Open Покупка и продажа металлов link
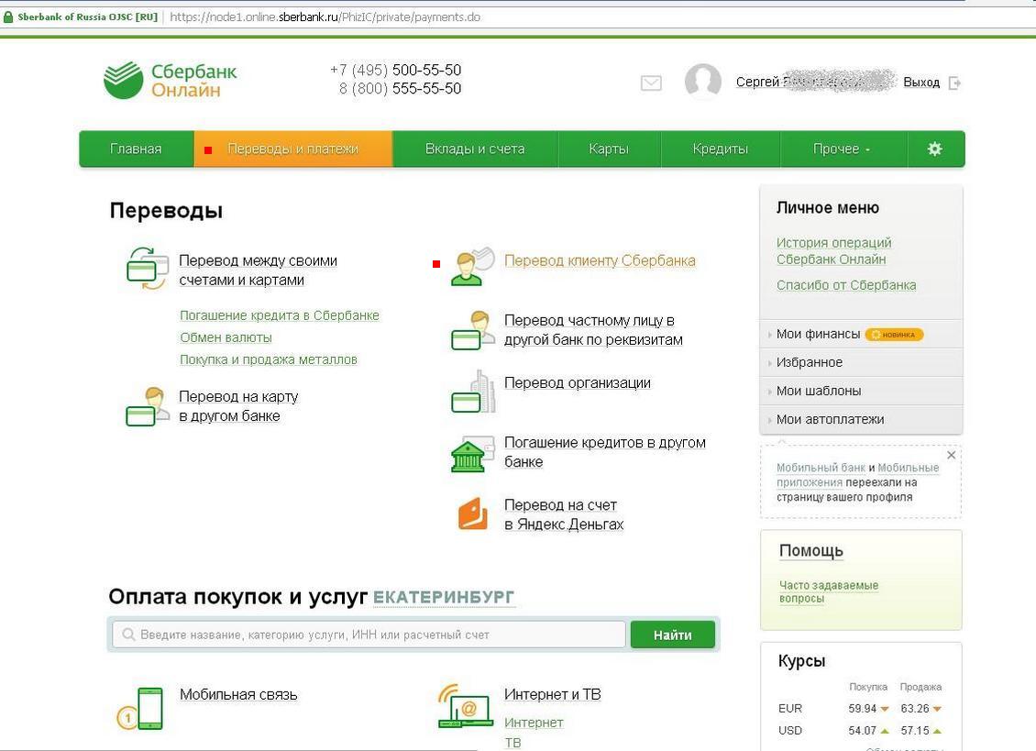 [269, 359]
